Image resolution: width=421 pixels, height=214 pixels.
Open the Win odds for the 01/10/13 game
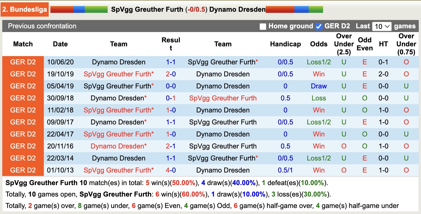[x=319, y=170]
